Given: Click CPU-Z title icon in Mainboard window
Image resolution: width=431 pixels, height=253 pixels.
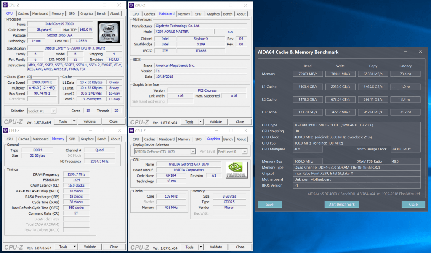Looking at the screenshot, I should [x=131, y=5].
